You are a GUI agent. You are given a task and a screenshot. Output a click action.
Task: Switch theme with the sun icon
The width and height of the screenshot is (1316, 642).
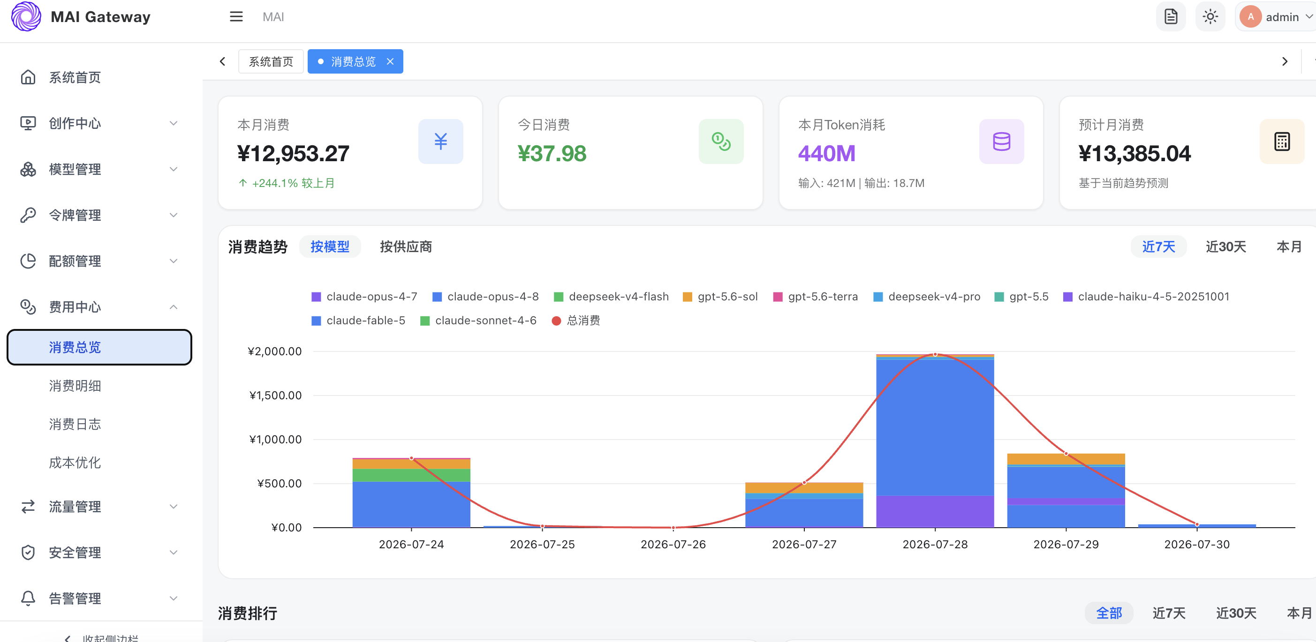tap(1210, 17)
